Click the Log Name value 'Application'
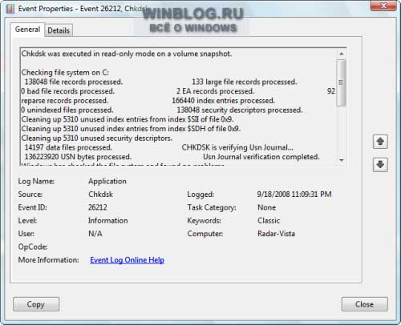The image size is (401, 325). (107, 181)
